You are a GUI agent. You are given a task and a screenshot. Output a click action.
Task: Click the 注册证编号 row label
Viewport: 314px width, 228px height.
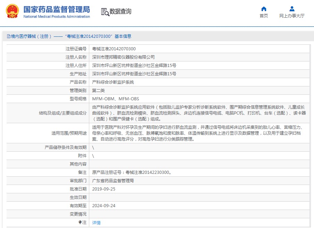[x=76, y=49]
